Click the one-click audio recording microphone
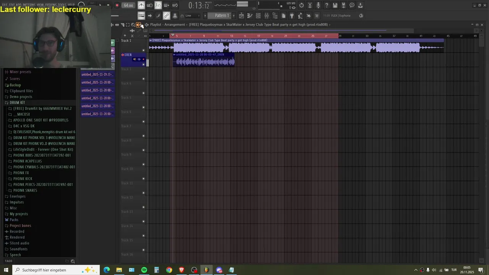The width and height of the screenshot is (489, 275). click(x=318, y=5)
